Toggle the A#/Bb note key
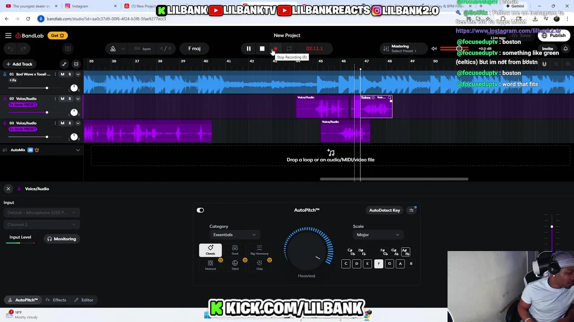The width and height of the screenshot is (574, 322). pos(405,252)
